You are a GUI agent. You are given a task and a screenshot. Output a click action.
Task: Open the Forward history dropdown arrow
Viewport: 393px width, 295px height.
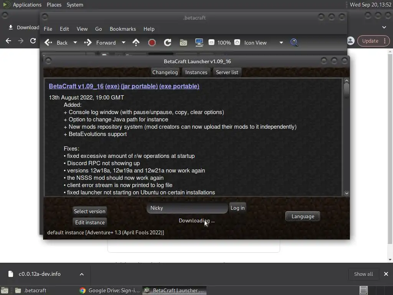(123, 43)
